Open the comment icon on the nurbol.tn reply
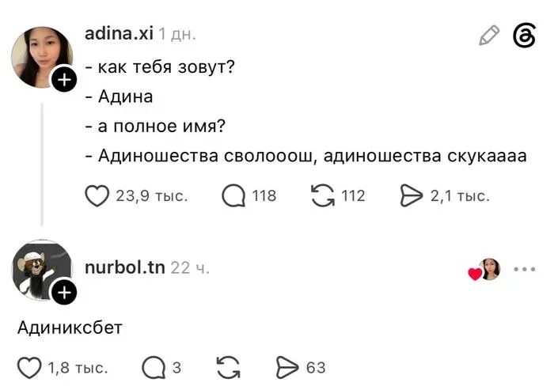The image size is (554, 390). (154, 368)
